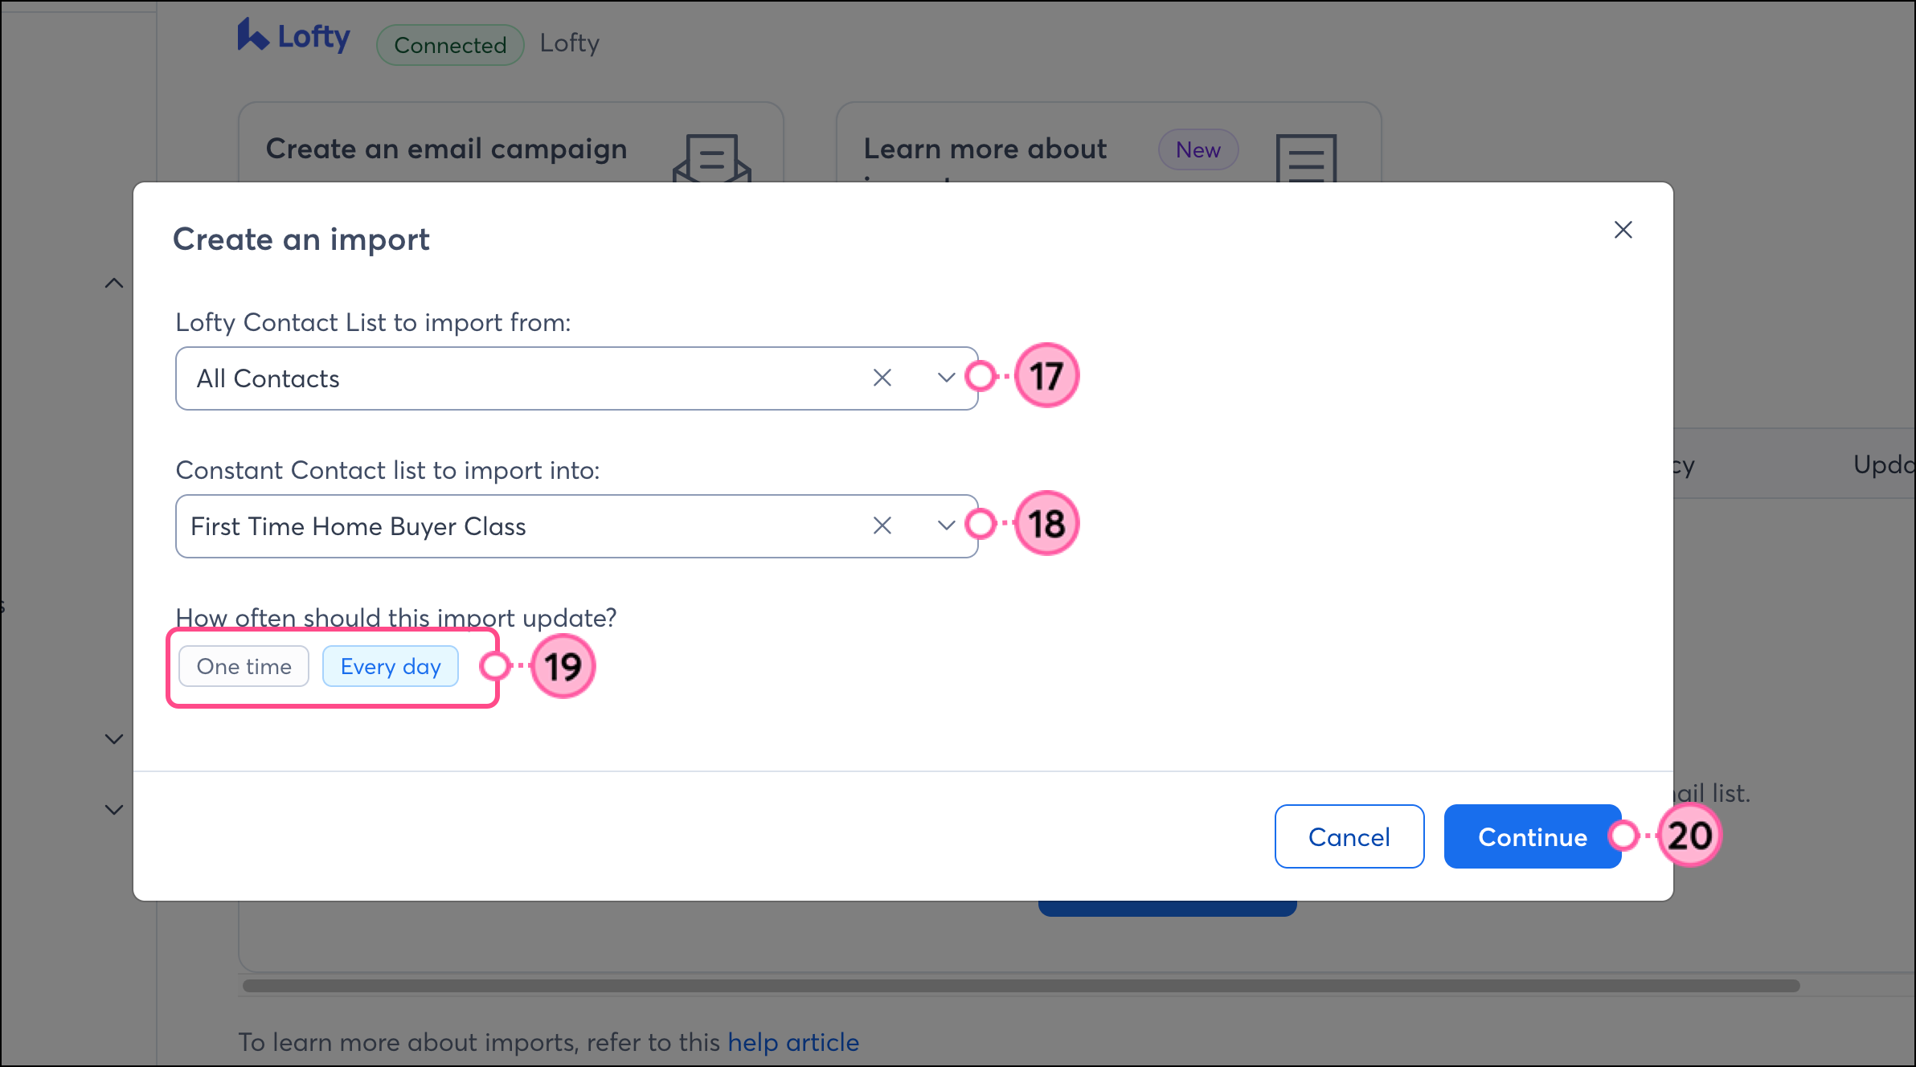1916x1067 pixels.
Task: Click the email campaign envelope icon
Action: [711, 158]
